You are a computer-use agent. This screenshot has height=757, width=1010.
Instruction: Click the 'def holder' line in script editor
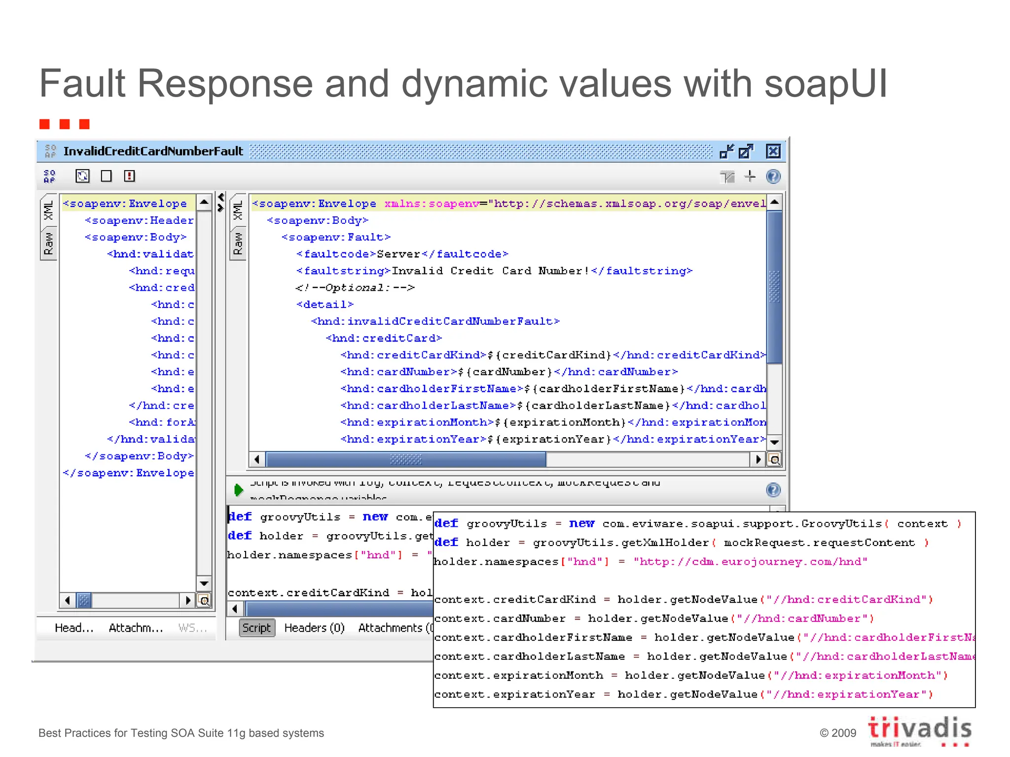(x=329, y=536)
